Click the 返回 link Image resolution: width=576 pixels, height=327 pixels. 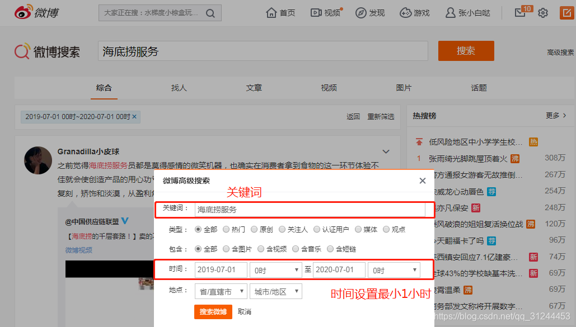[x=353, y=117]
